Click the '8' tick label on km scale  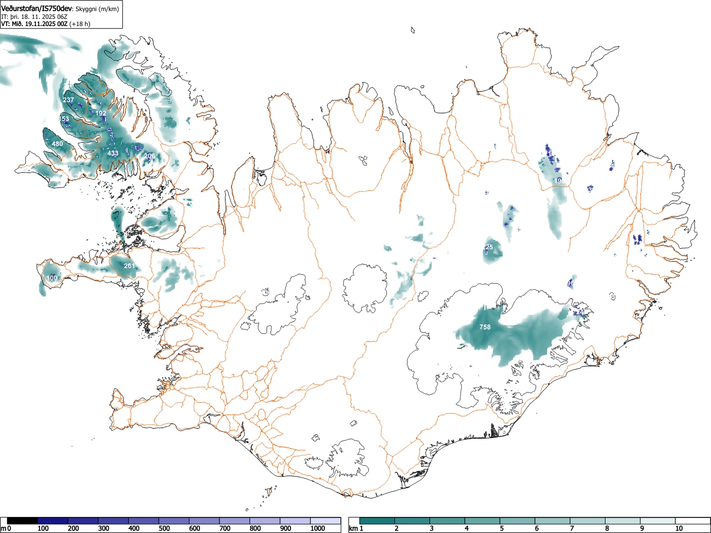coord(607,529)
